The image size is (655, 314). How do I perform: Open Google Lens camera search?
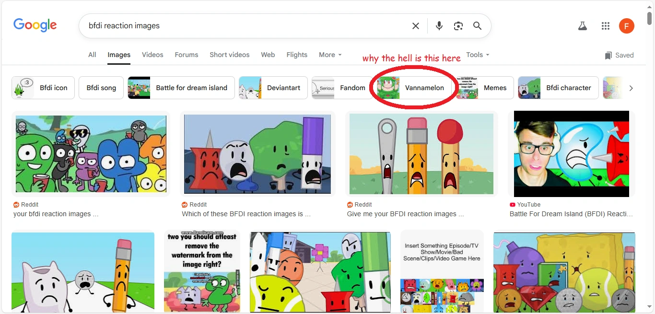pyautogui.click(x=458, y=25)
